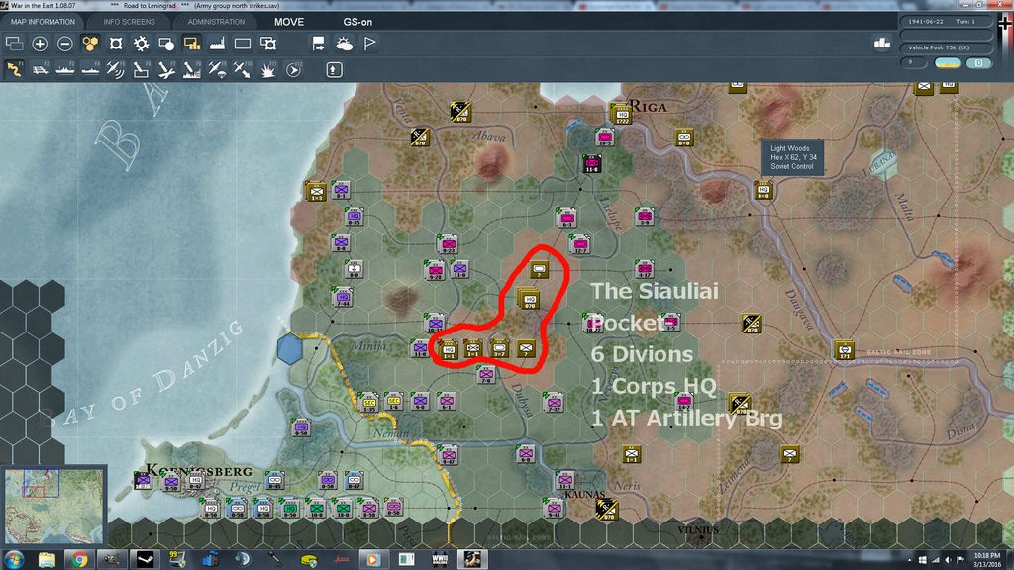Click the flag with arrow icon
This screenshot has height=570, width=1014.
pyautogui.click(x=318, y=44)
